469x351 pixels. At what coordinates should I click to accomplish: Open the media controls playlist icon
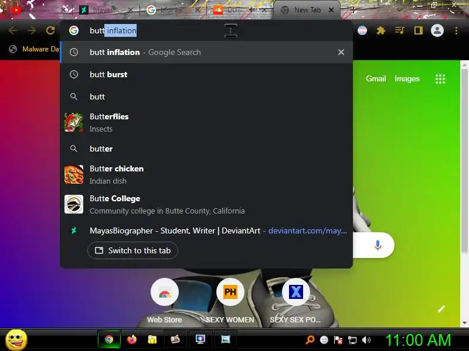click(x=400, y=30)
